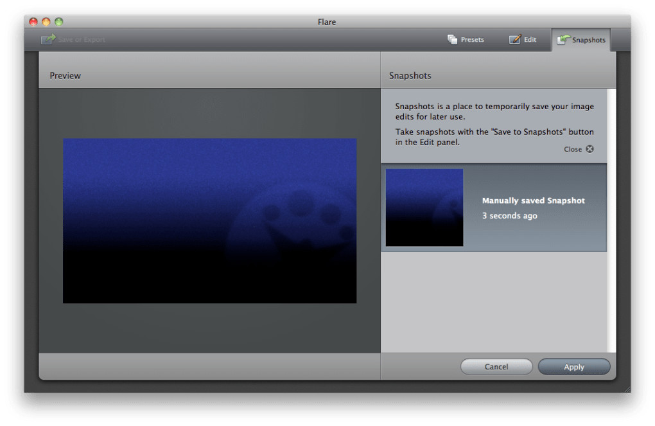The image size is (655, 426).
Task: Click the Flare window title
Action: pyautogui.click(x=327, y=22)
